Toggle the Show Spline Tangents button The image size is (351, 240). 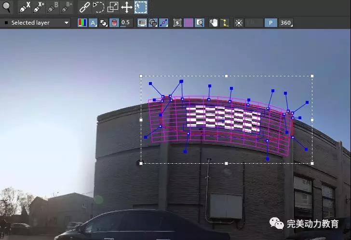(163, 23)
